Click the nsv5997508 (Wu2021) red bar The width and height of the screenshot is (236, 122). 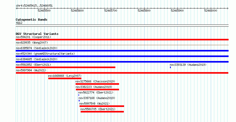(102, 106)
